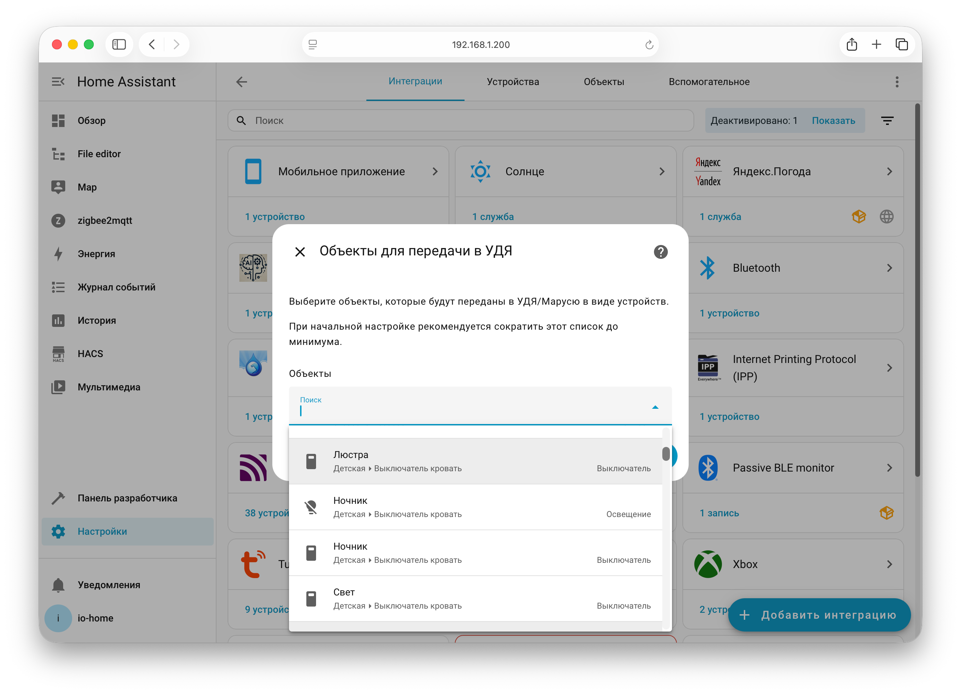Click the dropdown list scrollbar thumb
Viewport: 961px width, 694px height.
tap(666, 454)
